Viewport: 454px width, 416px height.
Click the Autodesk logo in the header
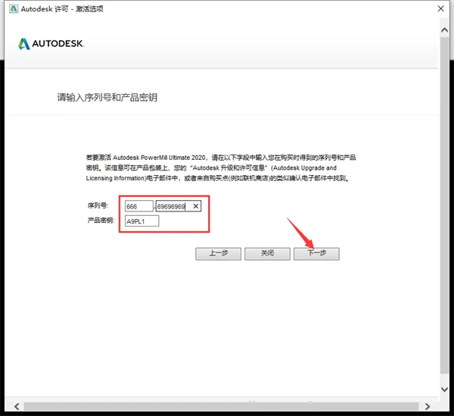51,44
